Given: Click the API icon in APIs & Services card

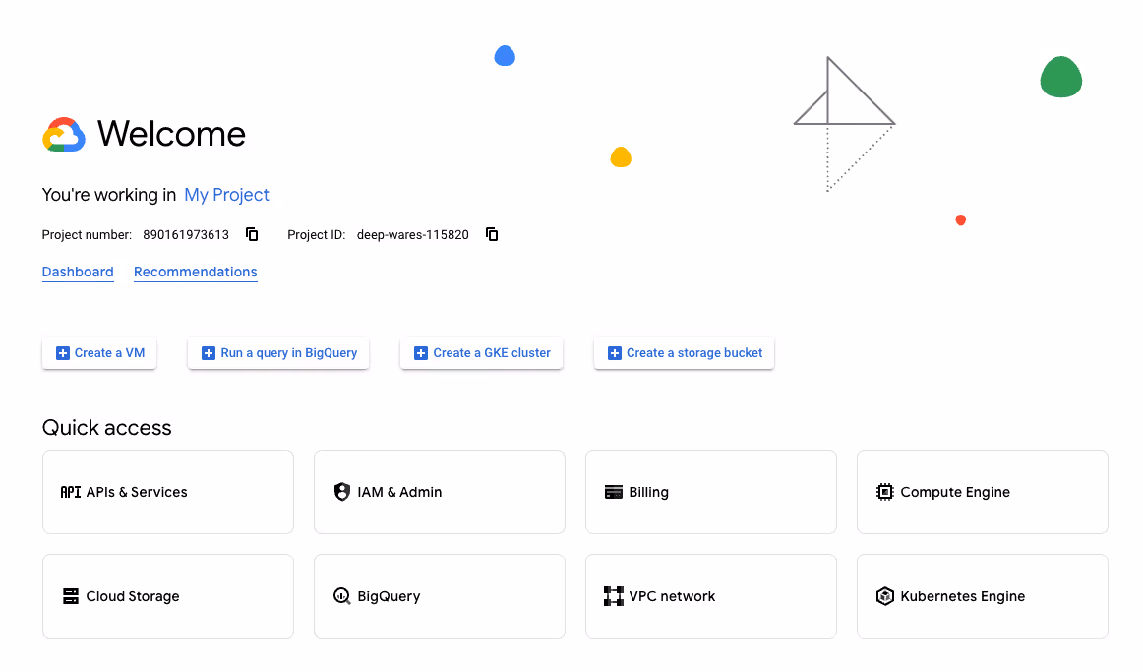Looking at the screenshot, I should coord(71,492).
